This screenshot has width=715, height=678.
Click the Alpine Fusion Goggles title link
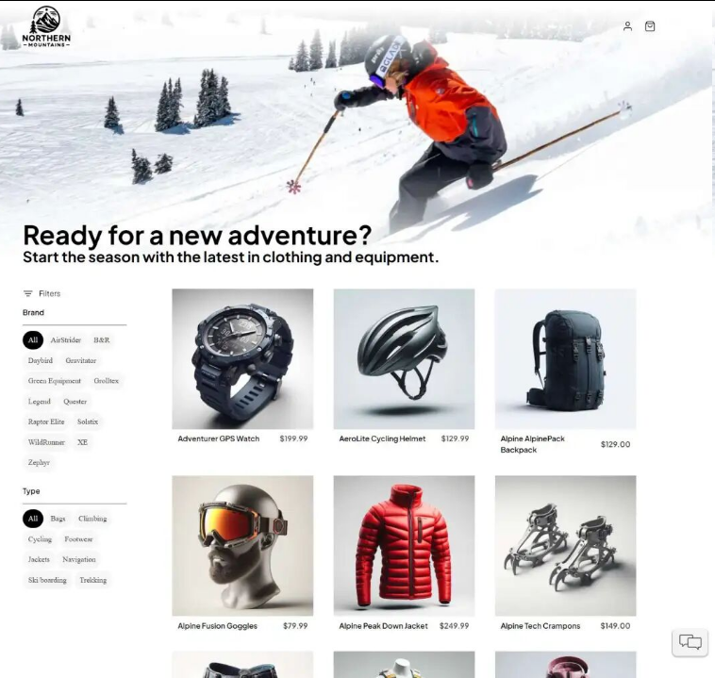click(217, 626)
